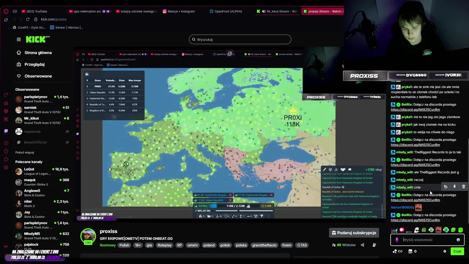
Task: Select the sunglasses ghost emote
Action: point(417,230)
